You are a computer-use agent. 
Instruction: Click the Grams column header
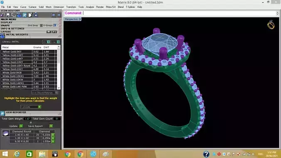37,47
